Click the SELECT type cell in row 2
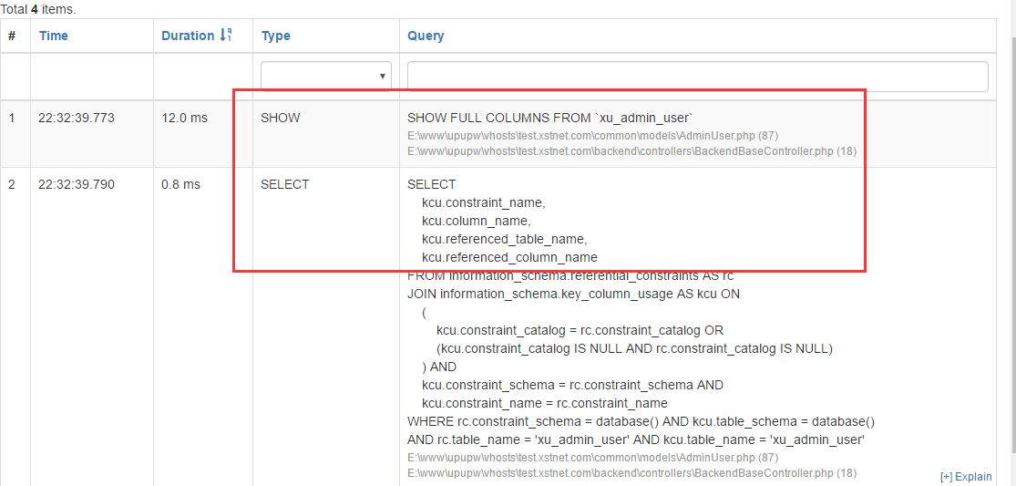The height and width of the screenshot is (486, 1016). (284, 184)
